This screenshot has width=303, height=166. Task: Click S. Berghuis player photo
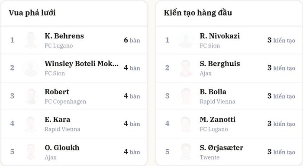point(186,68)
